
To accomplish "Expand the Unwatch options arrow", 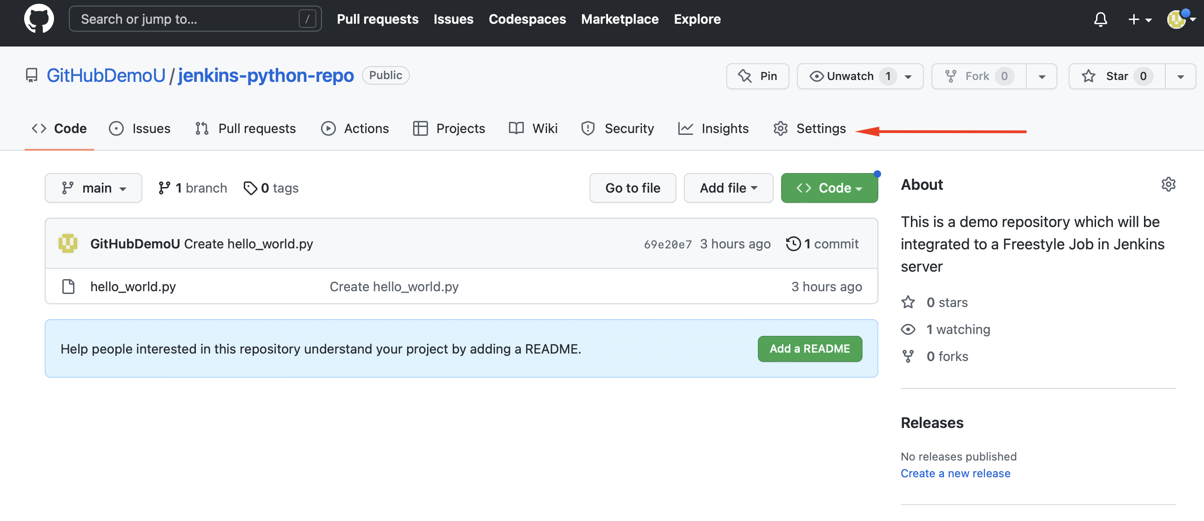I will pyautogui.click(x=908, y=77).
